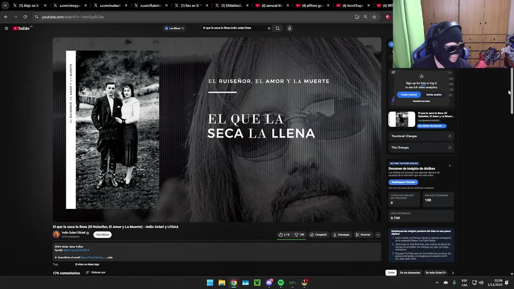Image resolution: width=514 pixels, height=289 pixels.
Task: Go to the YouTube home logo
Action: tap(22, 28)
